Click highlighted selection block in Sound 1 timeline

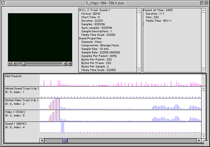click(62, 127)
